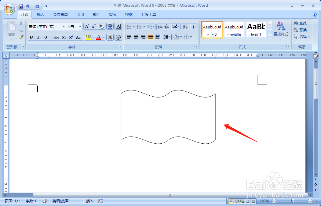Save document using quick access icon

tap(21, 6)
